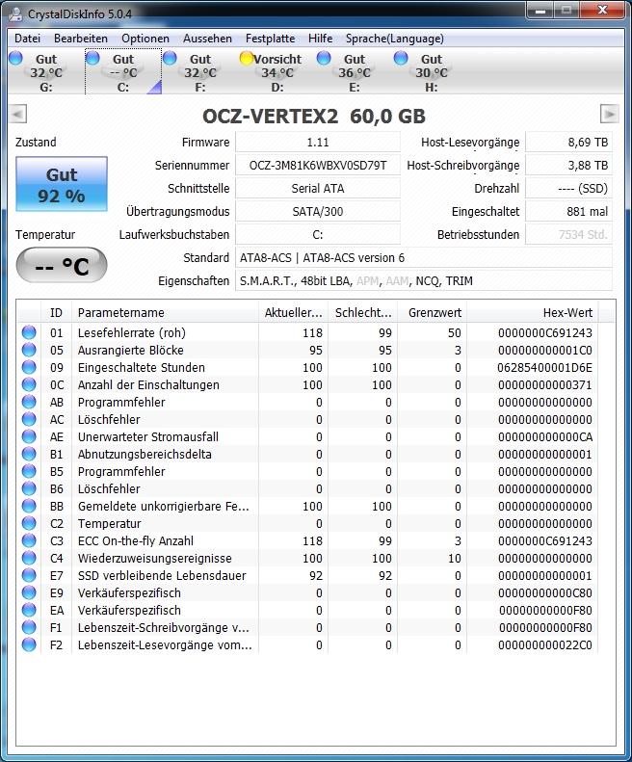This screenshot has height=762, width=632.
Task: Open the Datei menu
Action: pyautogui.click(x=27, y=39)
